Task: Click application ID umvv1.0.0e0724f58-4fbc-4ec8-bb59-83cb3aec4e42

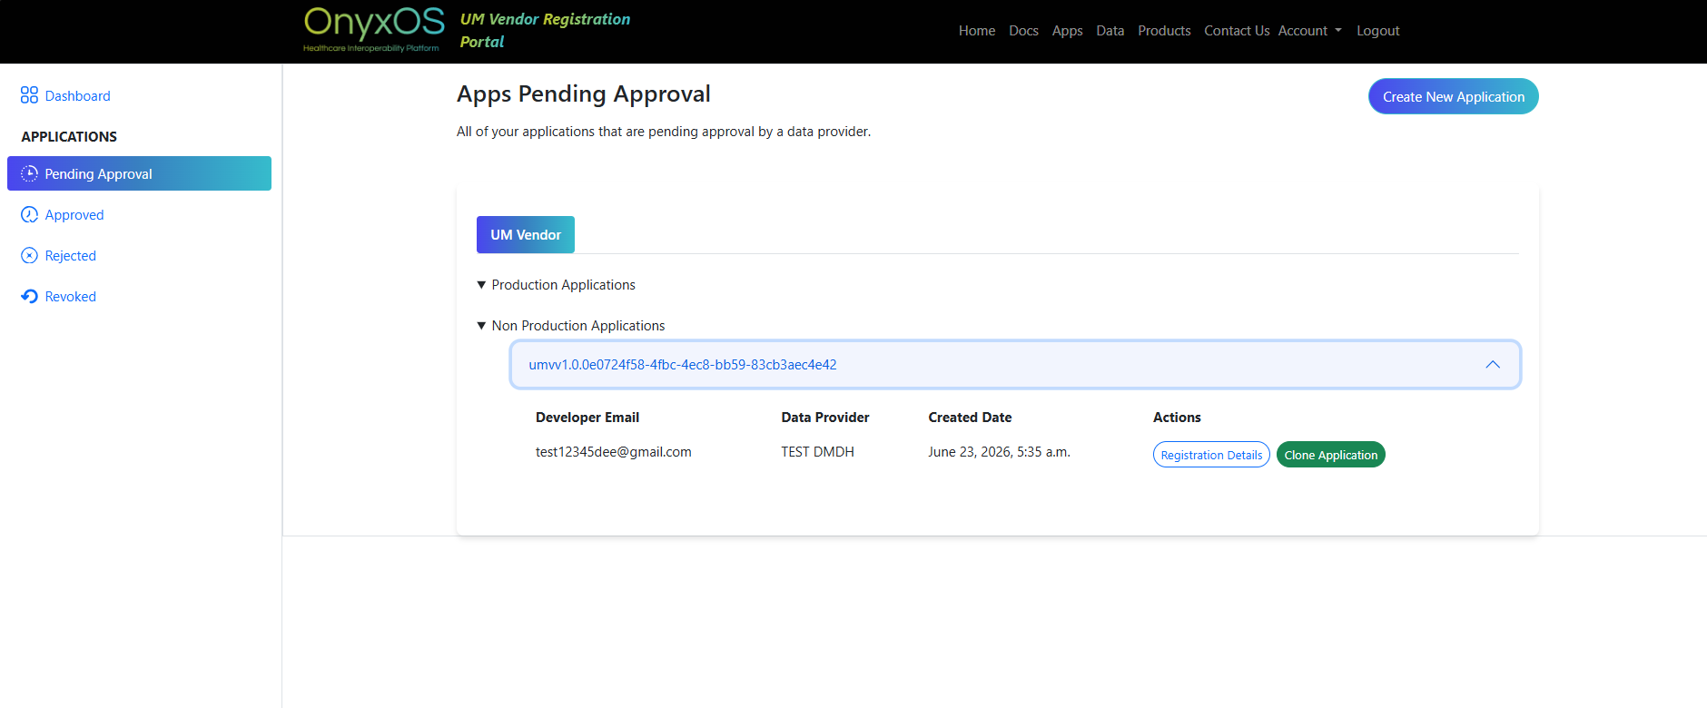Action: [683, 365]
